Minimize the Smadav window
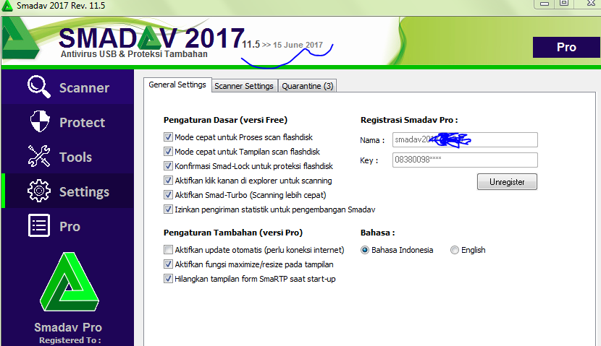Screen dimensions: 601x346 (x=545, y=4)
